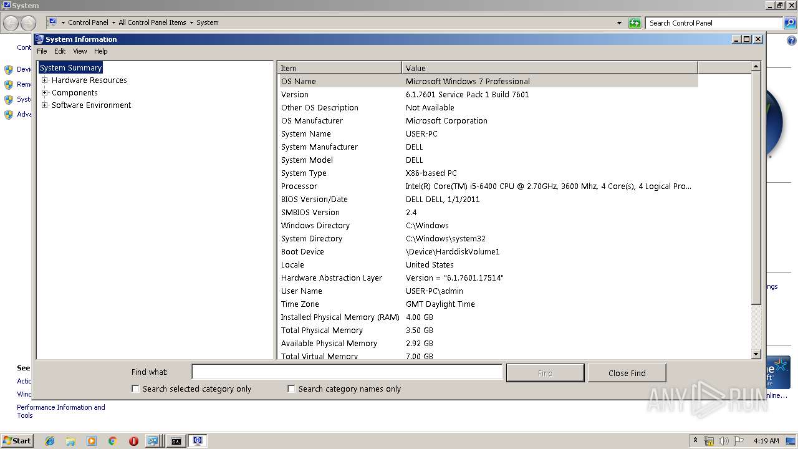Click the vertical scrollbar thumb
This screenshot has width=798, height=449.
756,188
